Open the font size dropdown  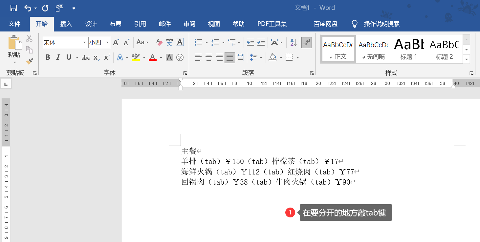(x=107, y=43)
